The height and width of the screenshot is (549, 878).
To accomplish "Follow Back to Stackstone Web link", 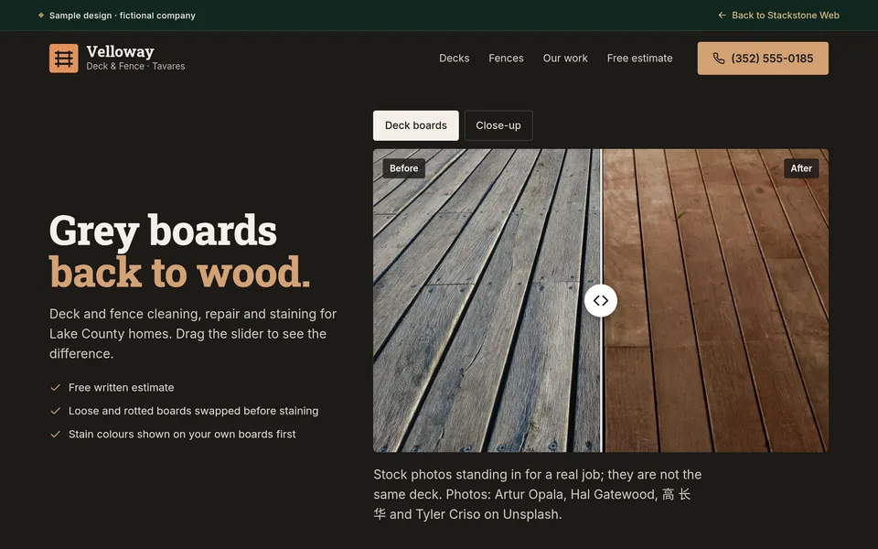I will coord(778,16).
